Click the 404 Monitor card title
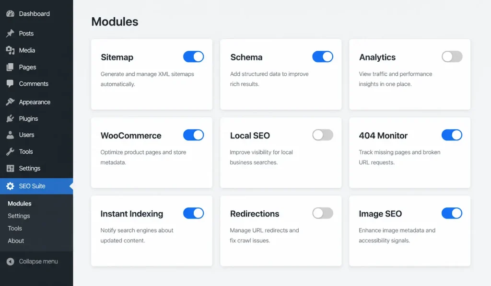This screenshot has height=286, width=491. 383,136
